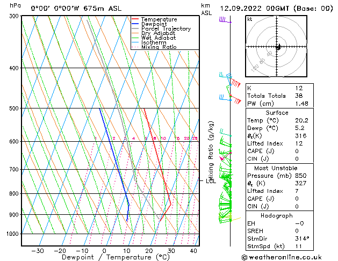Click the 300 hPa axis label
Viewport: 338px width, 261px height.
pyautogui.click(x=15, y=16)
